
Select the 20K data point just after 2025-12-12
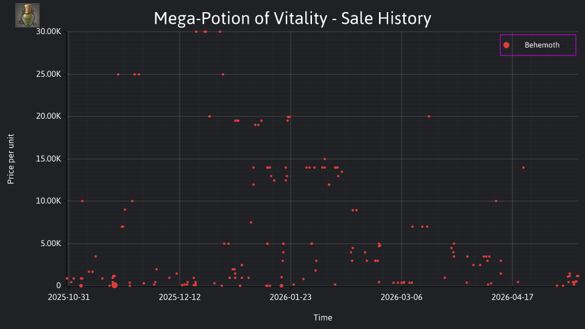[x=210, y=116]
